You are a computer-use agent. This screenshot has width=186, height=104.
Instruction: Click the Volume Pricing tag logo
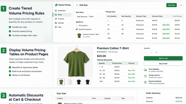56,5
